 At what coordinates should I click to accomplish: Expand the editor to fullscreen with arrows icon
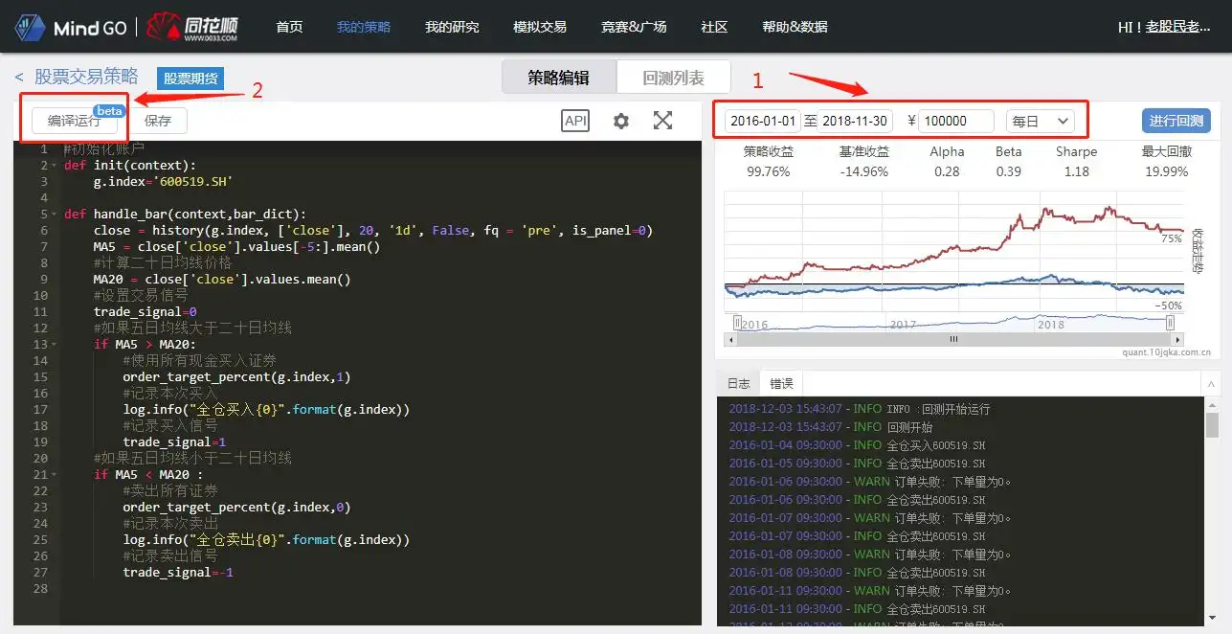click(x=661, y=120)
